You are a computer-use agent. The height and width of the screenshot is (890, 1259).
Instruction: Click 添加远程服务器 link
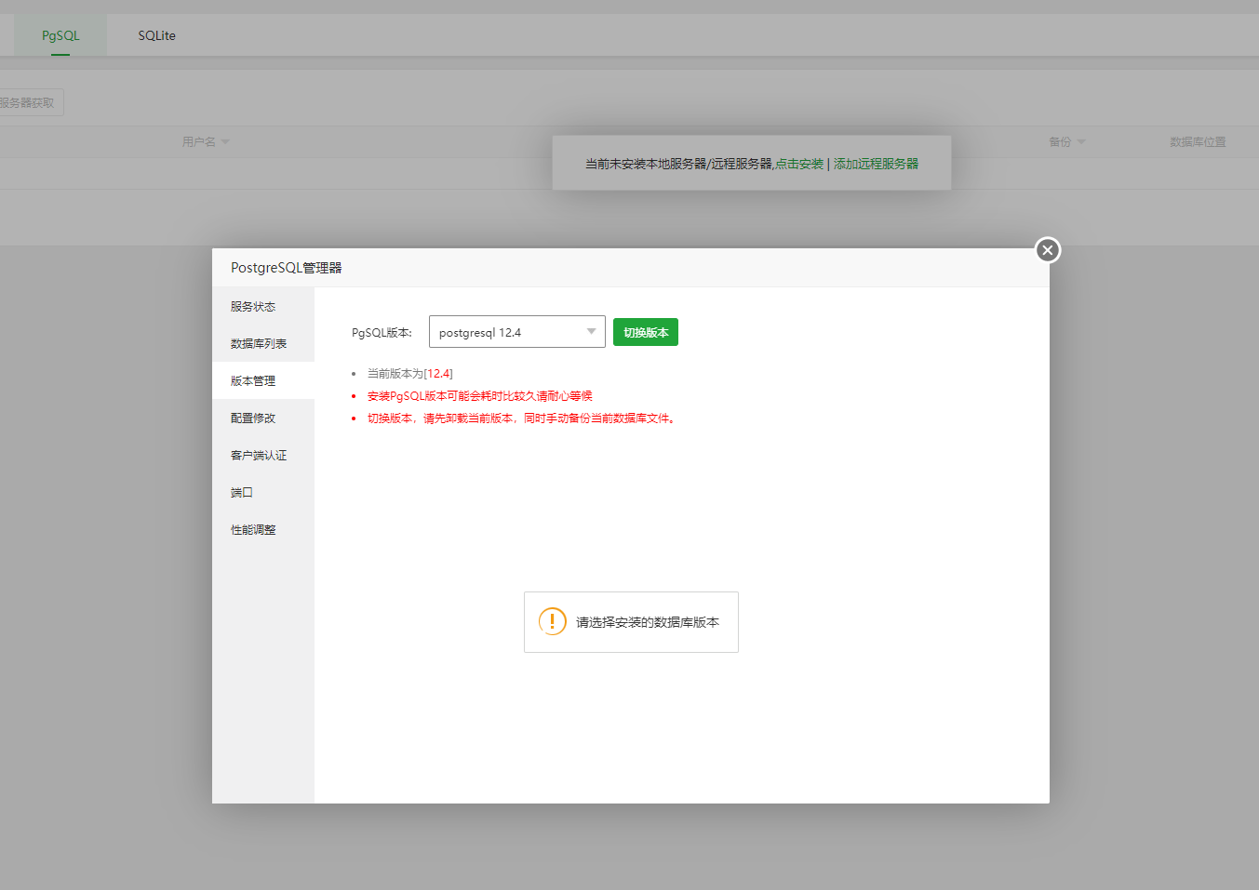[x=876, y=164]
